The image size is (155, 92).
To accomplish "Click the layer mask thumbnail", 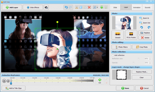I will [121, 75].
